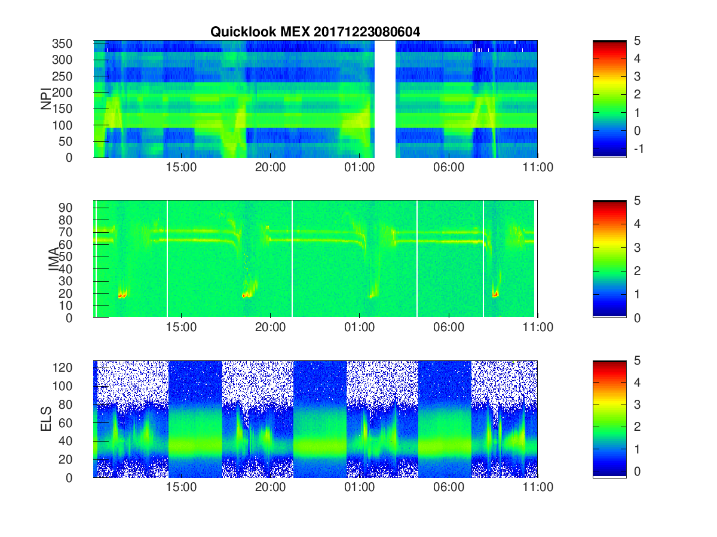Click the 06:00 label under the IMA plot
This screenshot has width=717, height=537.
click(x=449, y=328)
